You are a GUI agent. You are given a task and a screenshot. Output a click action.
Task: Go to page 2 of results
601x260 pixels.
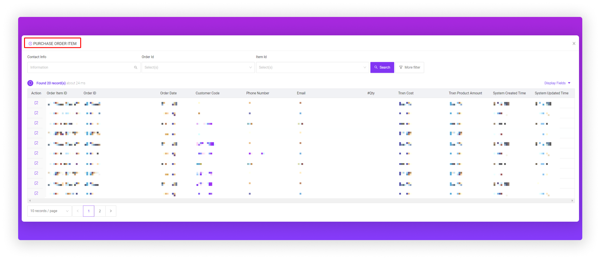pos(100,211)
